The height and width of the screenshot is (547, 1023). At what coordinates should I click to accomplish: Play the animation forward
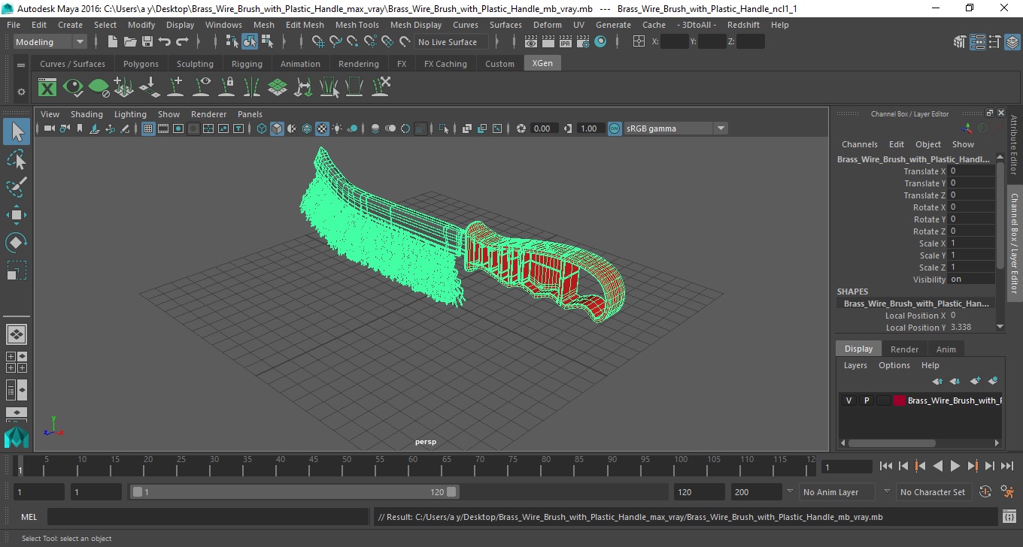click(x=955, y=467)
